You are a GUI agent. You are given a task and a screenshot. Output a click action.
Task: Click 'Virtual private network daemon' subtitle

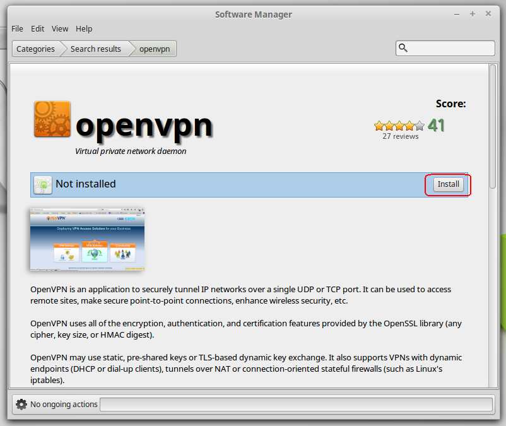pos(131,151)
